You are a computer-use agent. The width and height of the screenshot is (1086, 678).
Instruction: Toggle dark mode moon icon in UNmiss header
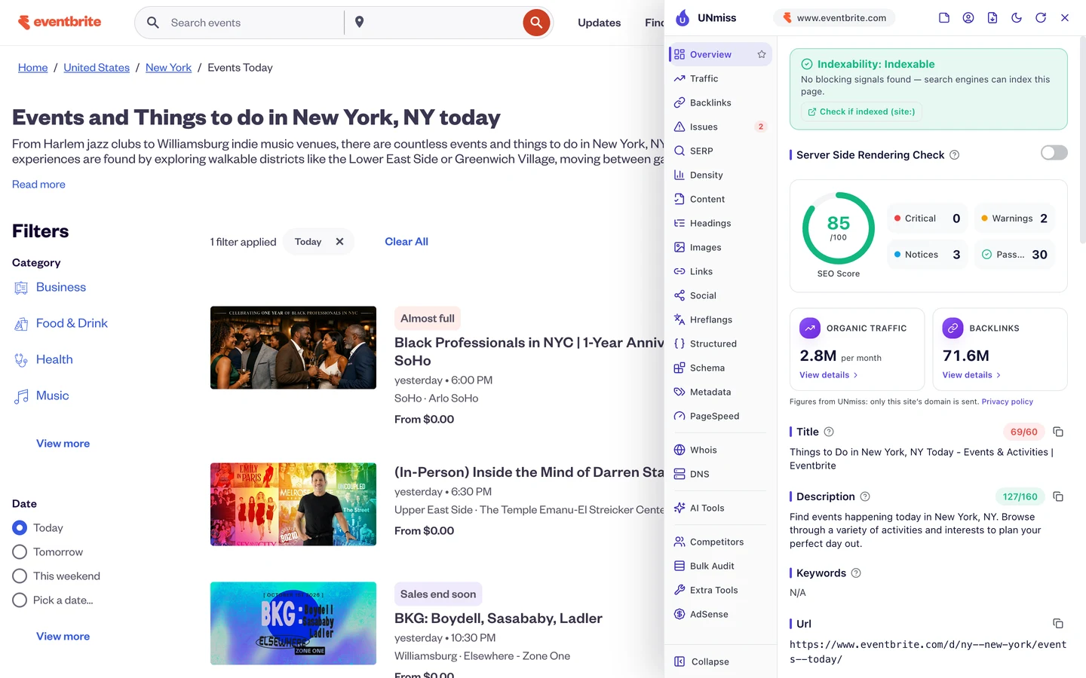point(1017,17)
